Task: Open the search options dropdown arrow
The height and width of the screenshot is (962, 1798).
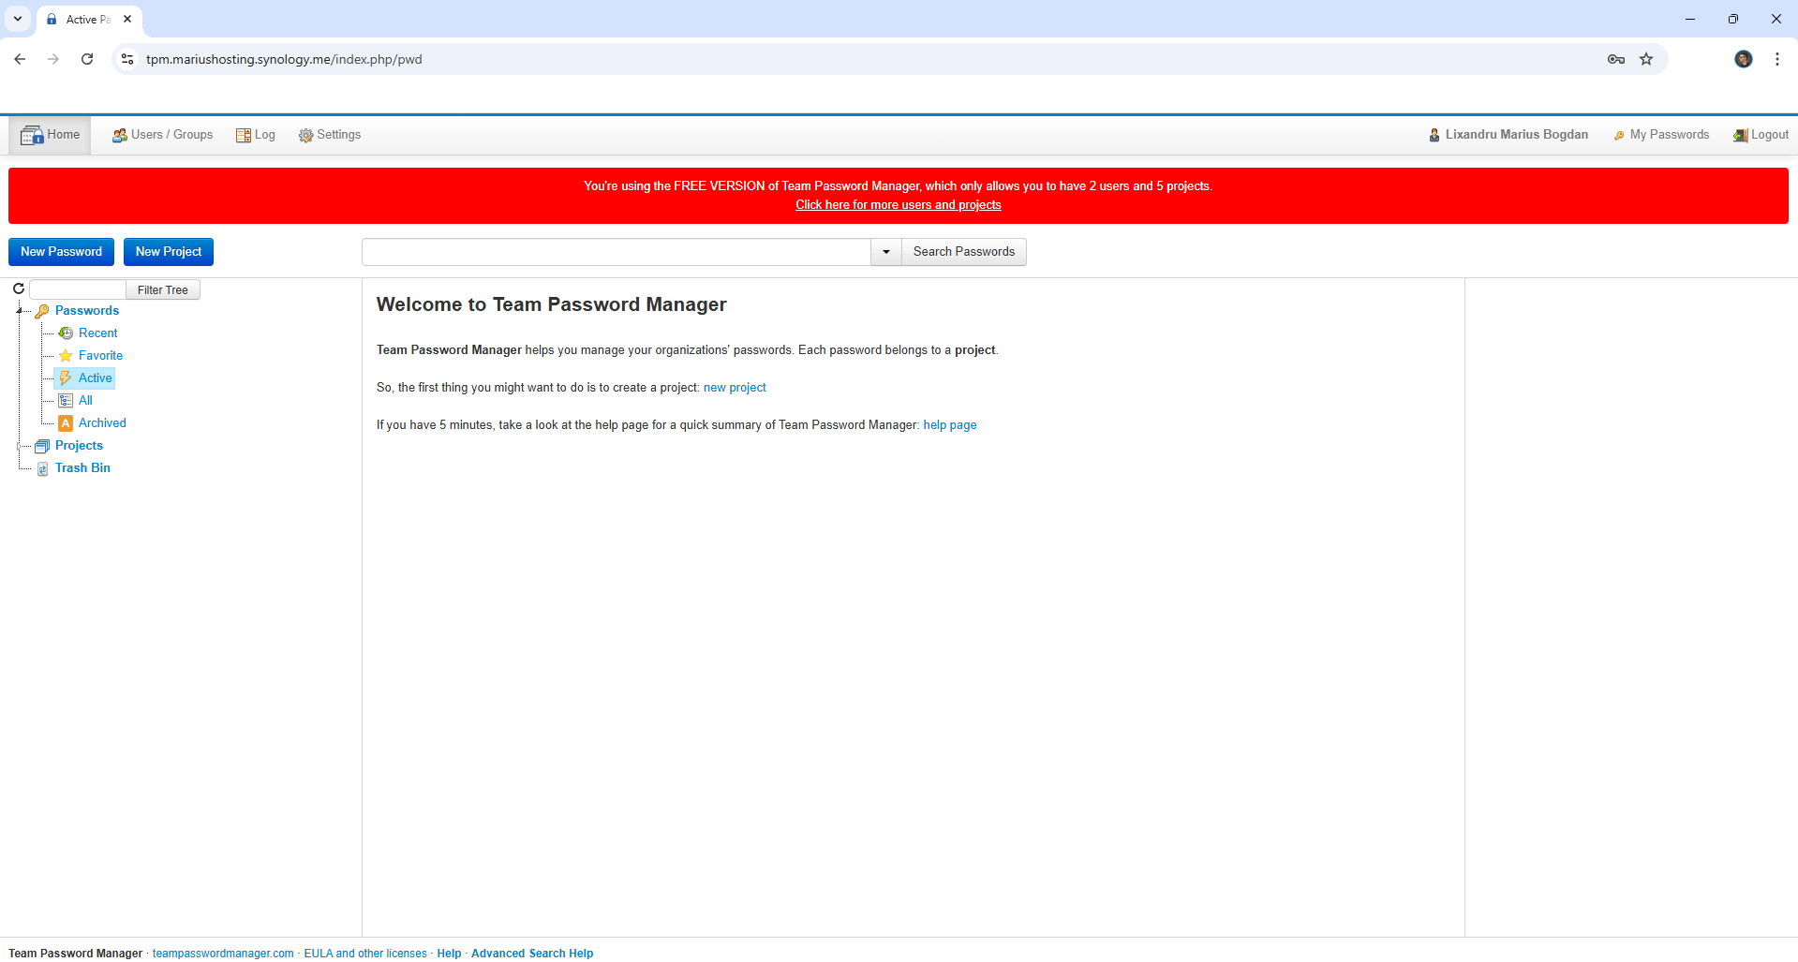Action: [x=885, y=252]
